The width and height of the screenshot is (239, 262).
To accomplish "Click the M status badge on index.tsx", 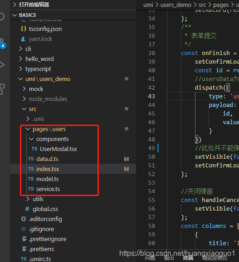I will tap(127, 169).
